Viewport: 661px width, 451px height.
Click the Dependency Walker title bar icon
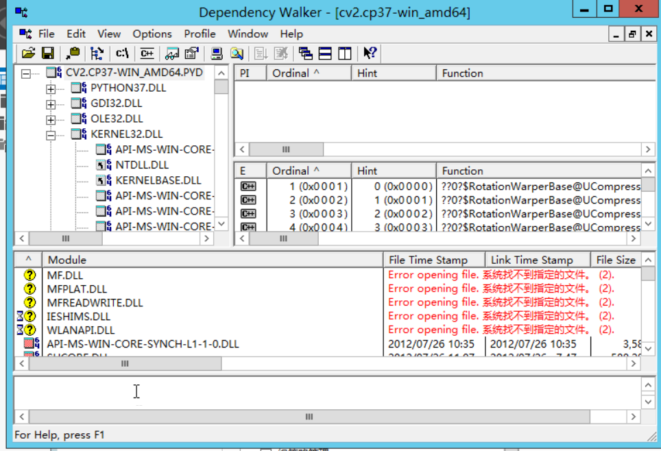21,12
